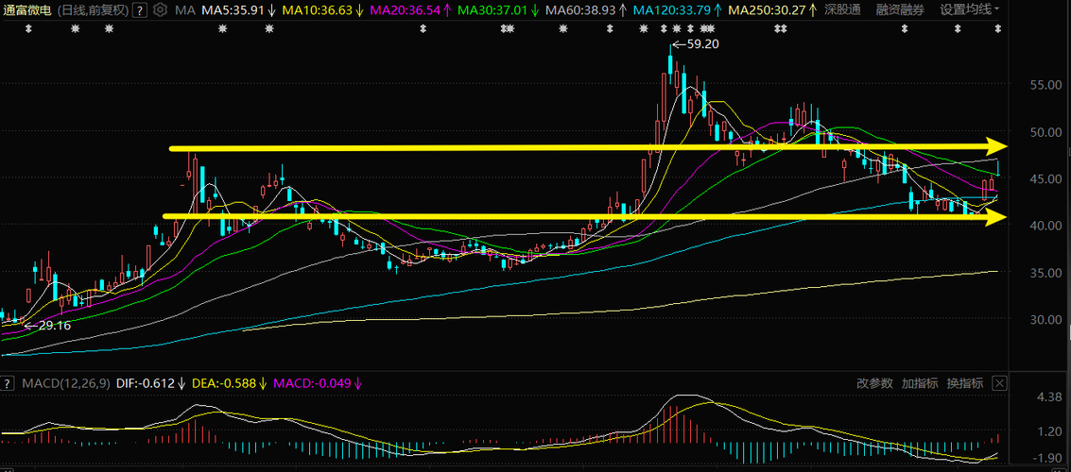Screen dimensions: 1071x472
Task: Expand the 设置均线 dropdown
Action: (969, 10)
